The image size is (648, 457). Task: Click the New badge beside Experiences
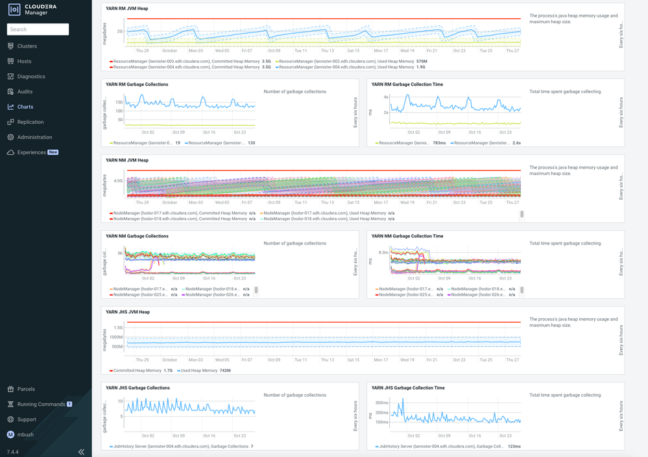pos(53,152)
